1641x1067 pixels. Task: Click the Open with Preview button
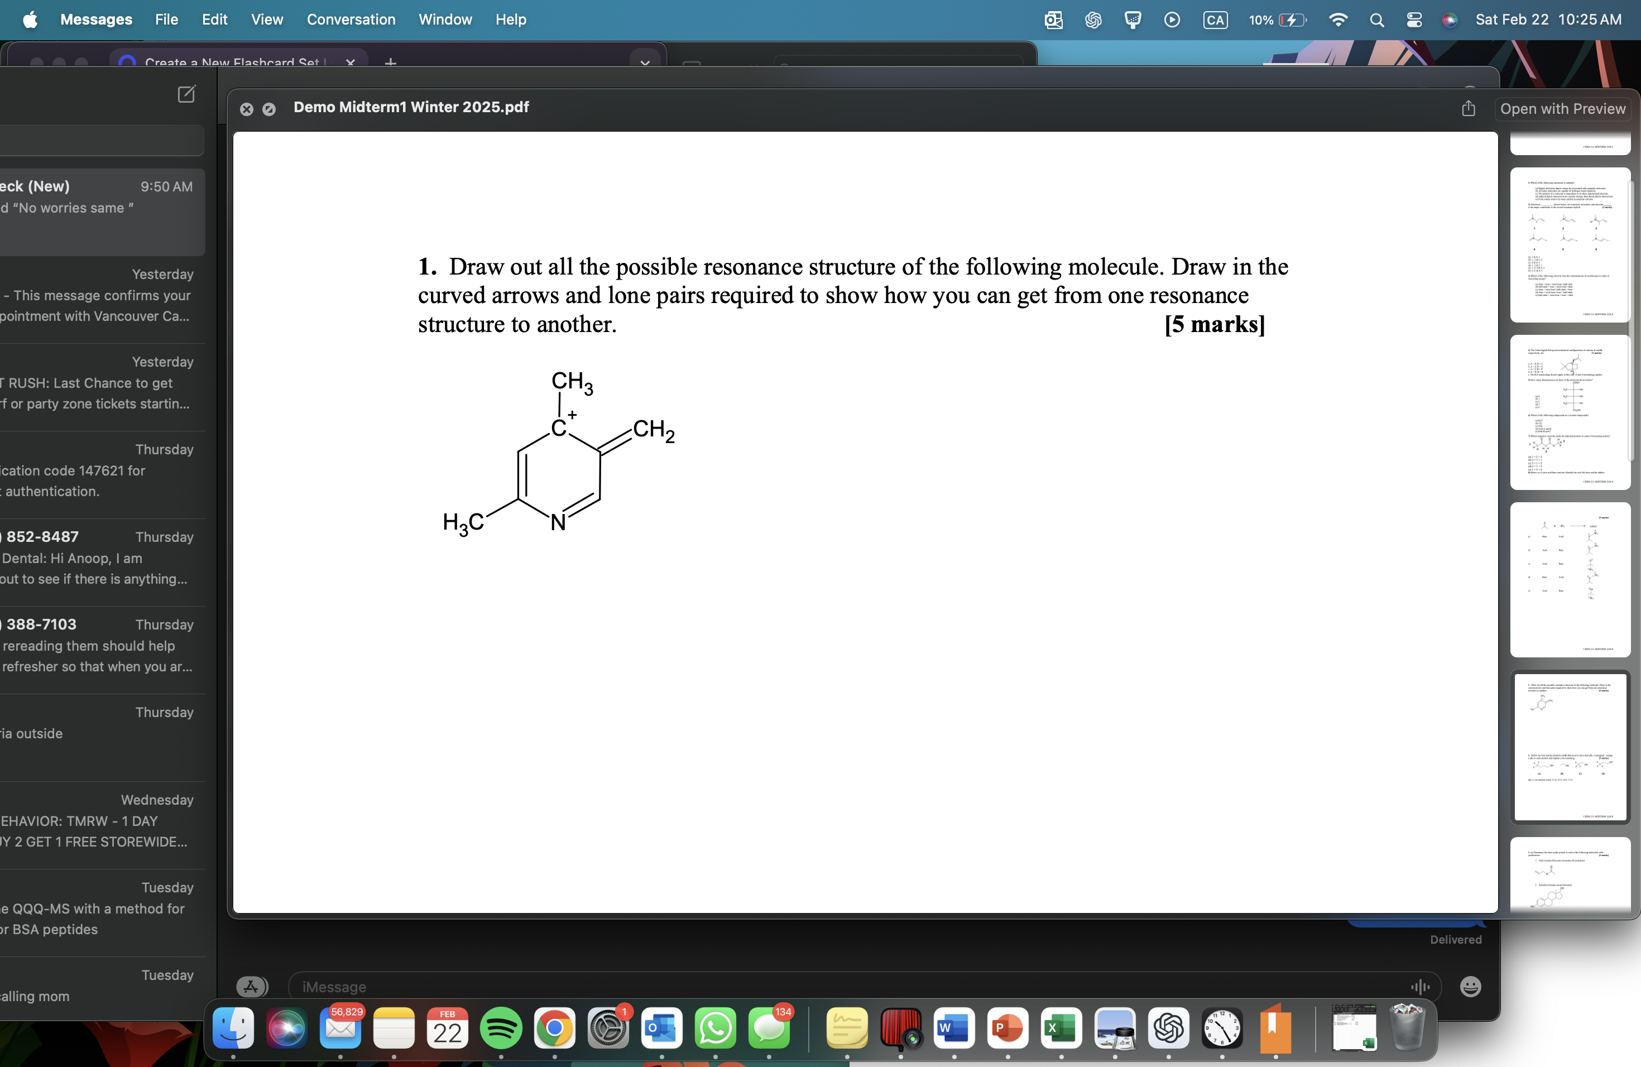(x=1563, y=108)
